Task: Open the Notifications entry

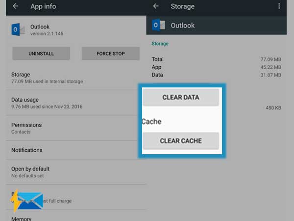Action: click(x=76, y=150)
